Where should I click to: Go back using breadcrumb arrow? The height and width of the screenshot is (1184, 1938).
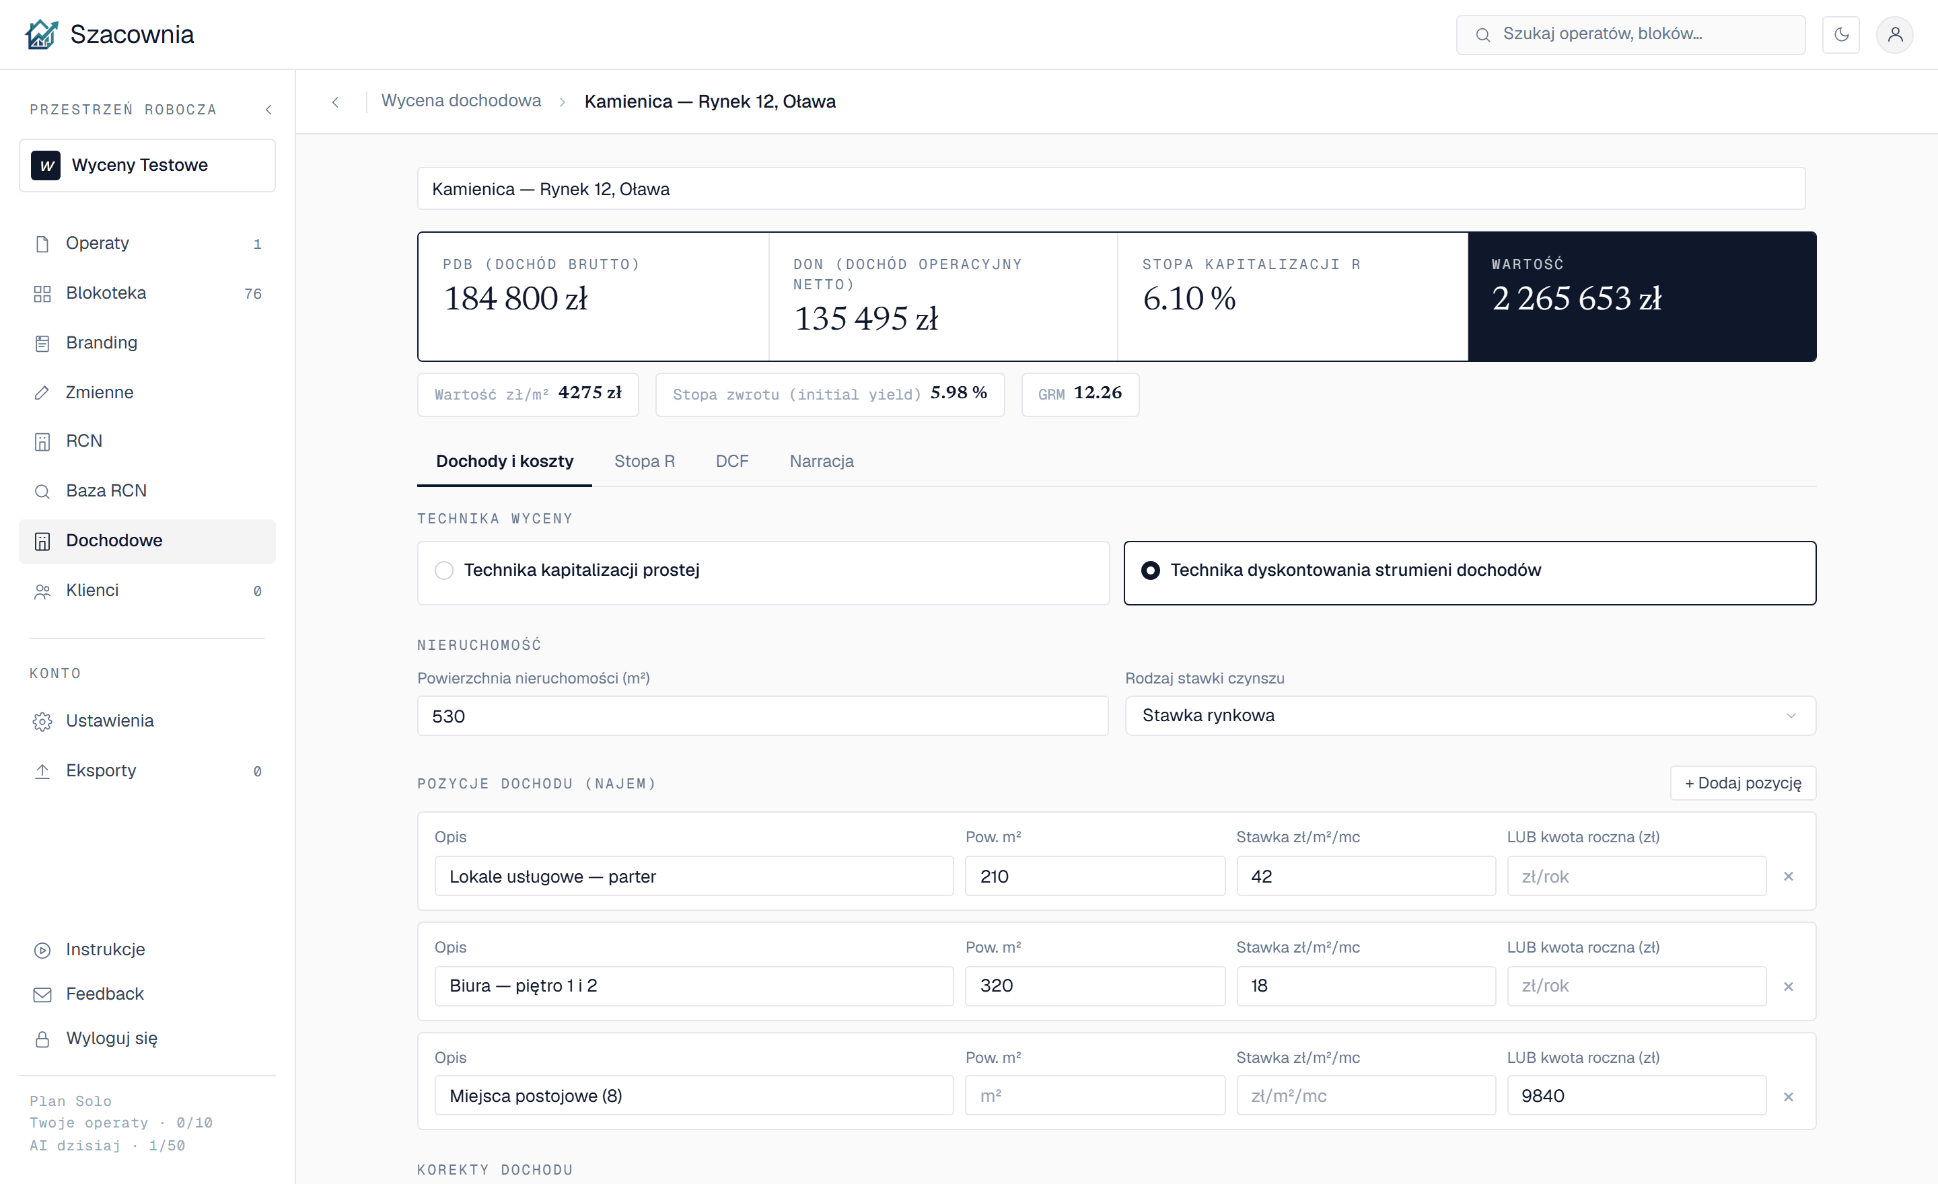336,102
